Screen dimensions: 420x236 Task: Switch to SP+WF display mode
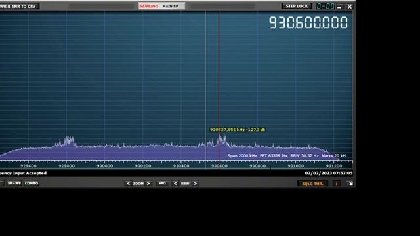pos(14,184)
